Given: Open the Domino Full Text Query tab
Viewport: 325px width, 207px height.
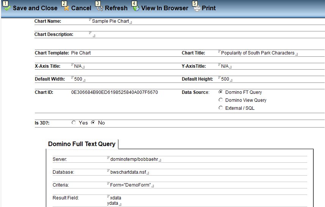Looking at the screenshot, I should pyautogui.click(x=82, y=144).
